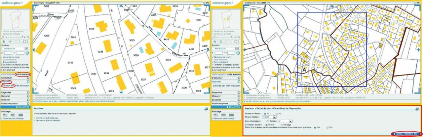Open the Rotation angle dropdown
Viewport: 423px width, 137px height.
290,121
